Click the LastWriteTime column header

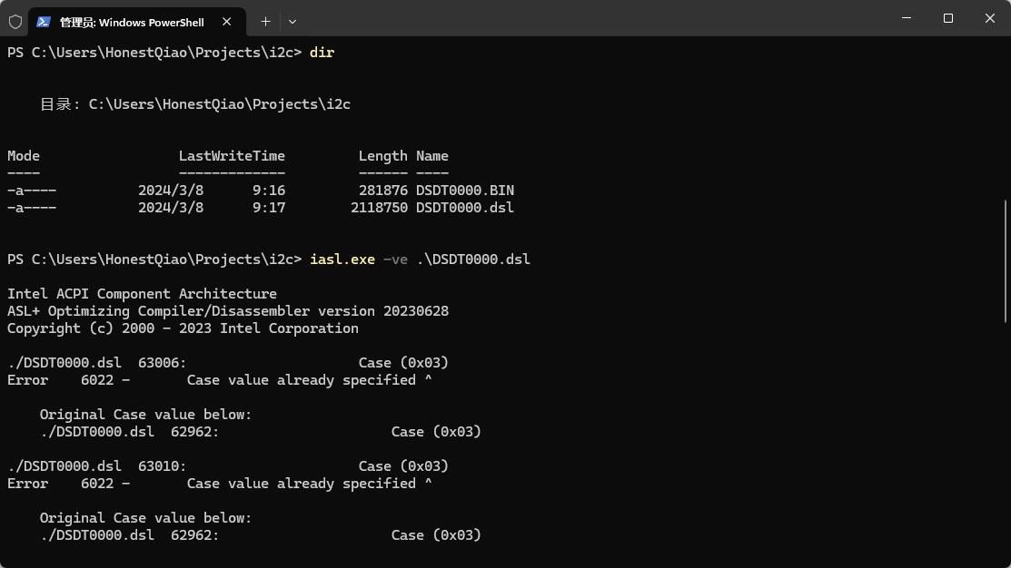(x=232, y=156)
